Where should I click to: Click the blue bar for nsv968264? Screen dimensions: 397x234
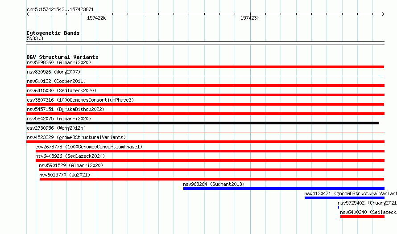pyautogui.click(x=284, y=189)
